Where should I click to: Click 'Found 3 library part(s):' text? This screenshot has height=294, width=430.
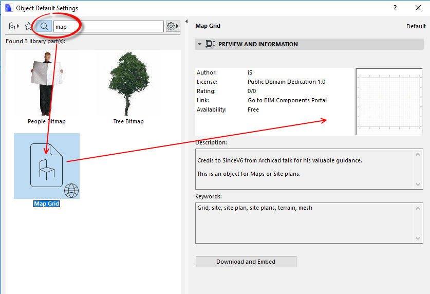(35, 42)
